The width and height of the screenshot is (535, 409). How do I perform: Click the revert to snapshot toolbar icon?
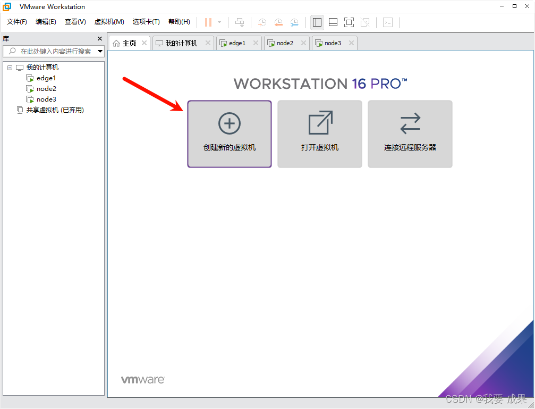(x=278, y=22)
